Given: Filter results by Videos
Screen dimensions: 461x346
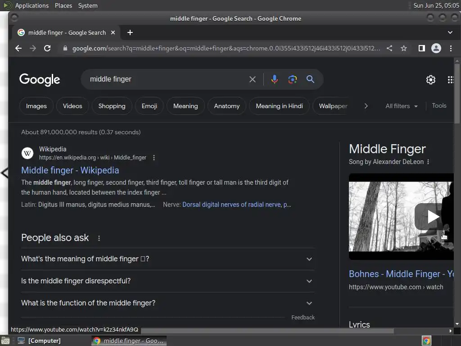Looking at the screenshot, I should (72, 106).
